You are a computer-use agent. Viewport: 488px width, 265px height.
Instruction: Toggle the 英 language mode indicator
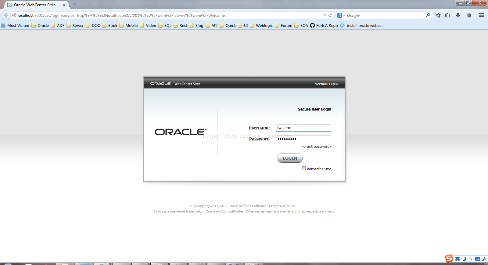click(x=457, y=259)
